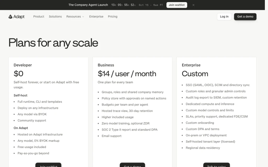Click Dedicated compute and inference
The width and height of the screenshot is (268, 167).
210,104
